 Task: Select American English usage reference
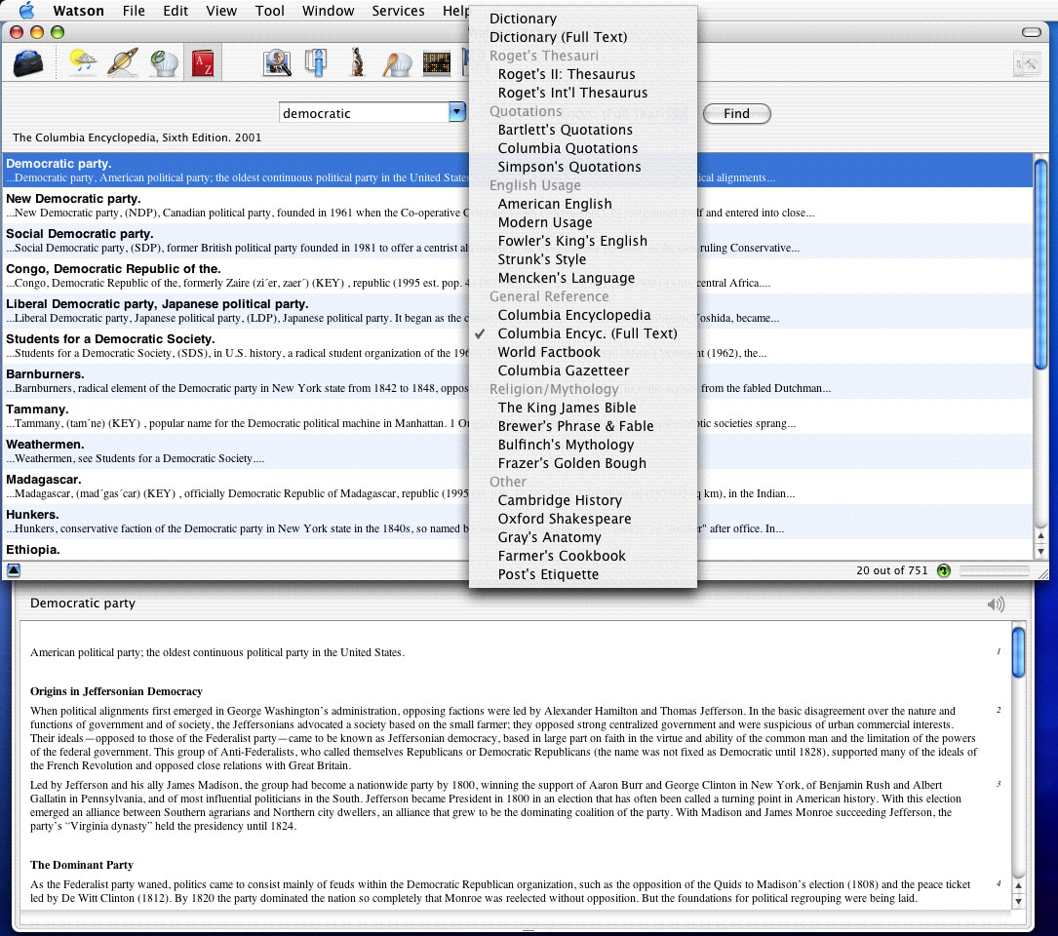point(583,204)
